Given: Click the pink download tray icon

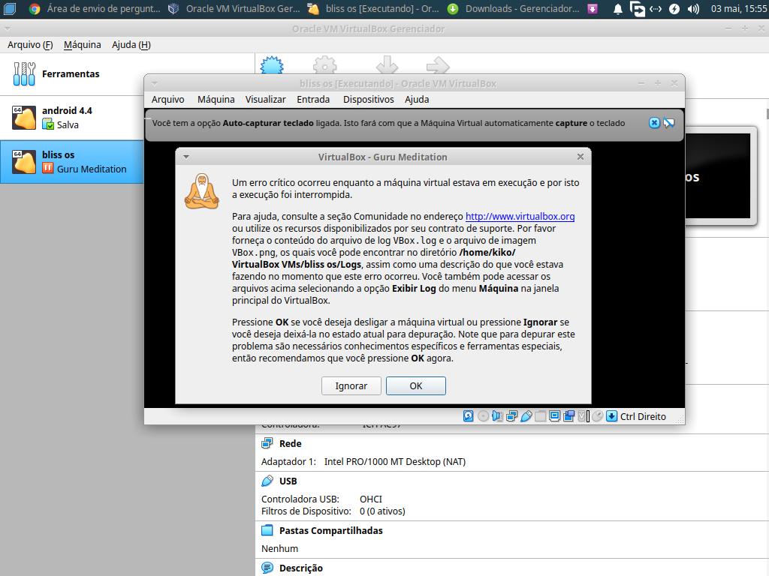Looking at the screenshot, I should point(593,9).
